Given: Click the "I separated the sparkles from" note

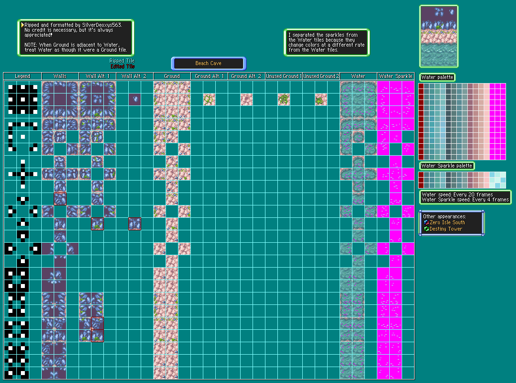Looking at the screenshot, I should 323,35.
